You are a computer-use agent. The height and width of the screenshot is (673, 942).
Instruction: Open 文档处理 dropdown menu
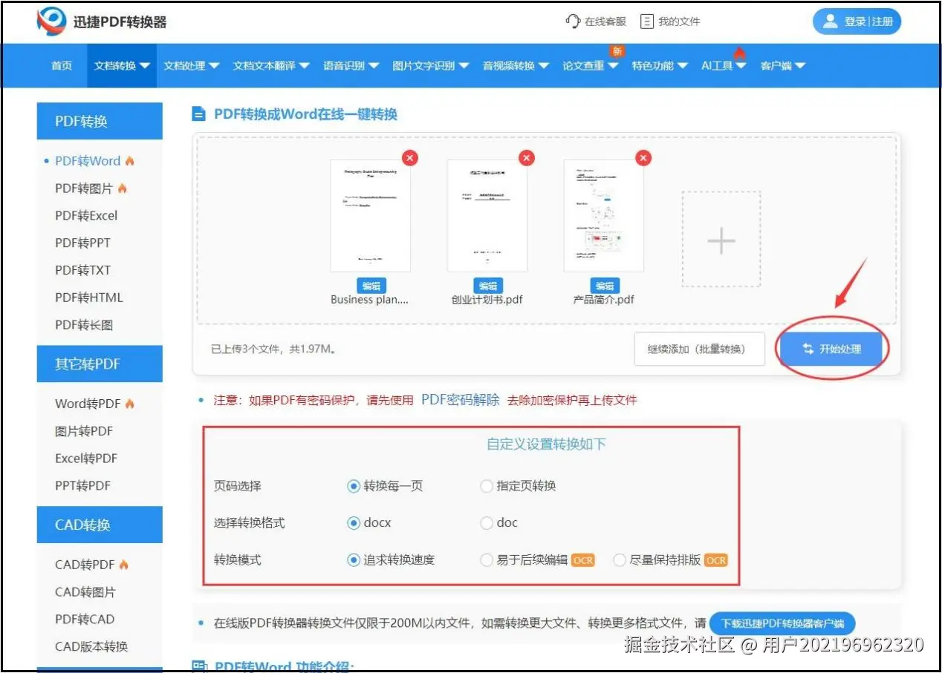tap(192, 65)
